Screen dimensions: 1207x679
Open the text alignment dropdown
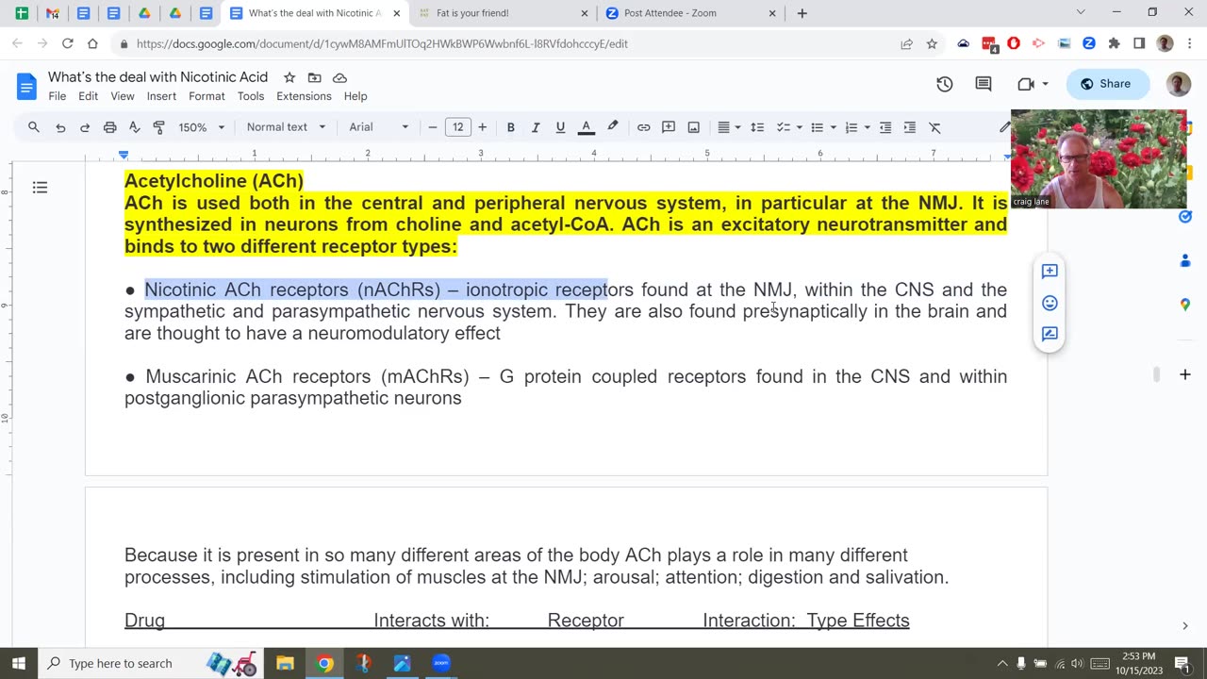coord(728,127)
